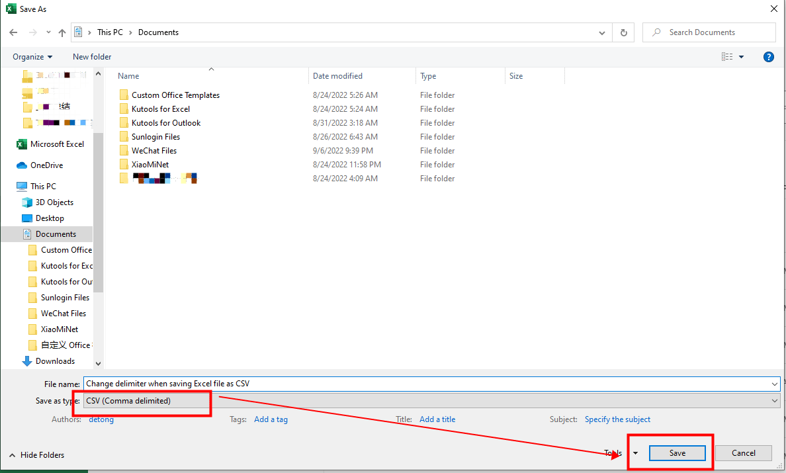
Task: Click the back navigation arrow
Action: (x=13, y=32)
